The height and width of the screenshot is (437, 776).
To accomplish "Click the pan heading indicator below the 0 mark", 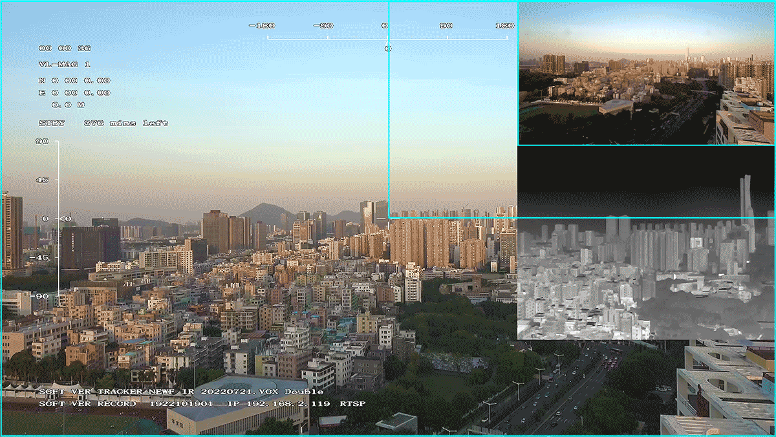I will (x=387, y=48).
